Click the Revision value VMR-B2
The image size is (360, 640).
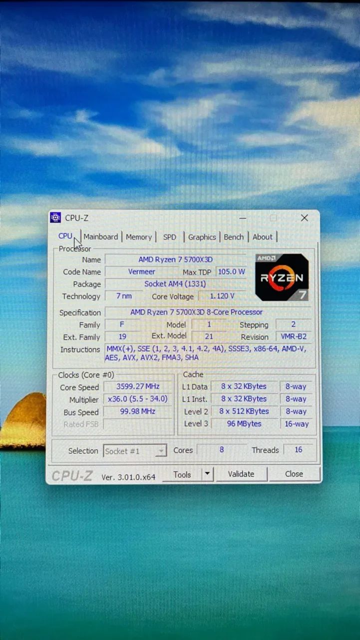(x=294, y=336)
